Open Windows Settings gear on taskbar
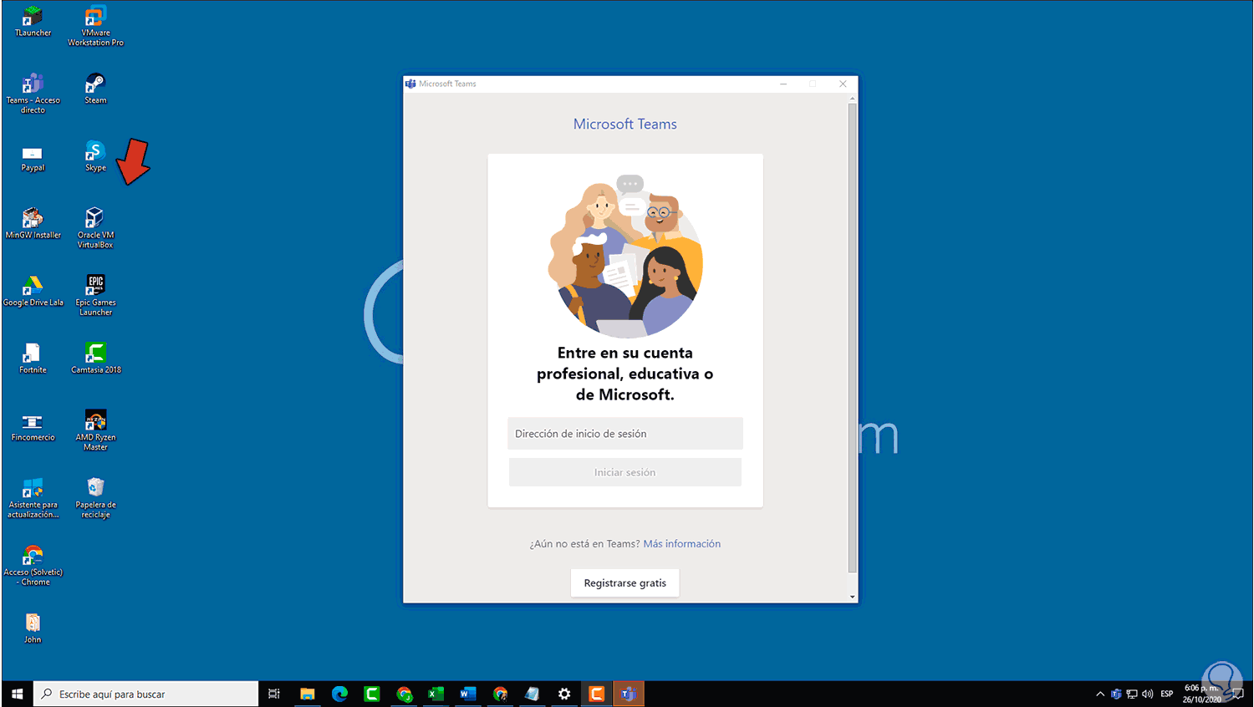The width and height of the screenshot is (1254, 707). click(564, 694)
